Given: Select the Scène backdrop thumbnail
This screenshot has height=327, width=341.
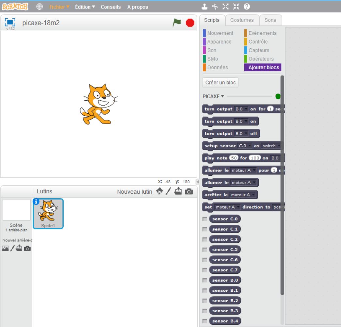Looking at the screenshot, I should [16, 210].
